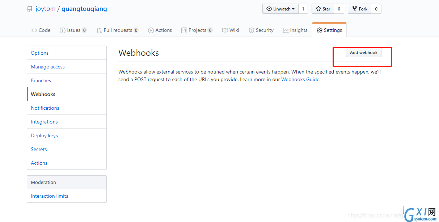This screenshot has height=222, width=439.
Task: Click the repository book icon
Action: point(30,9)
